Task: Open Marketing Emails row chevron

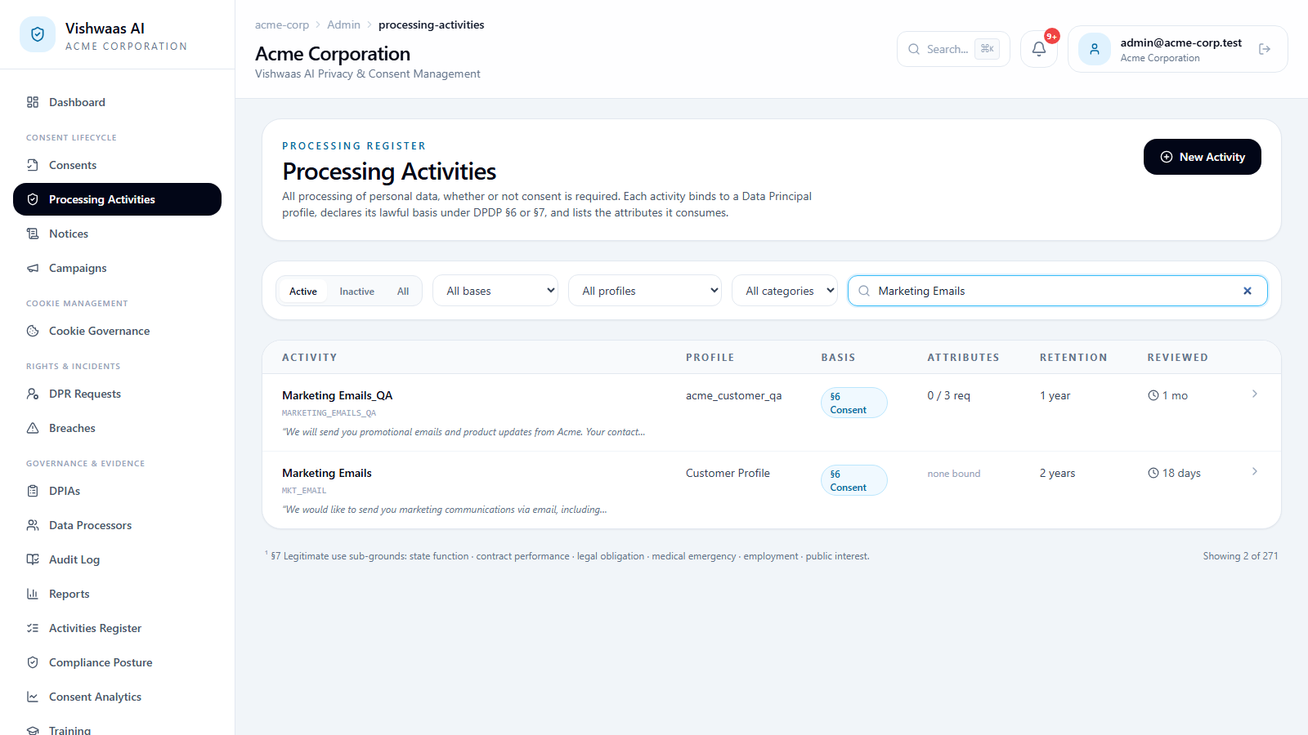Action: [x=1255, y=471]
